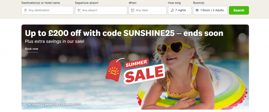Viewport: 269px width, 112px height.
Task: Click the green Search button
Action: [239, 10]
